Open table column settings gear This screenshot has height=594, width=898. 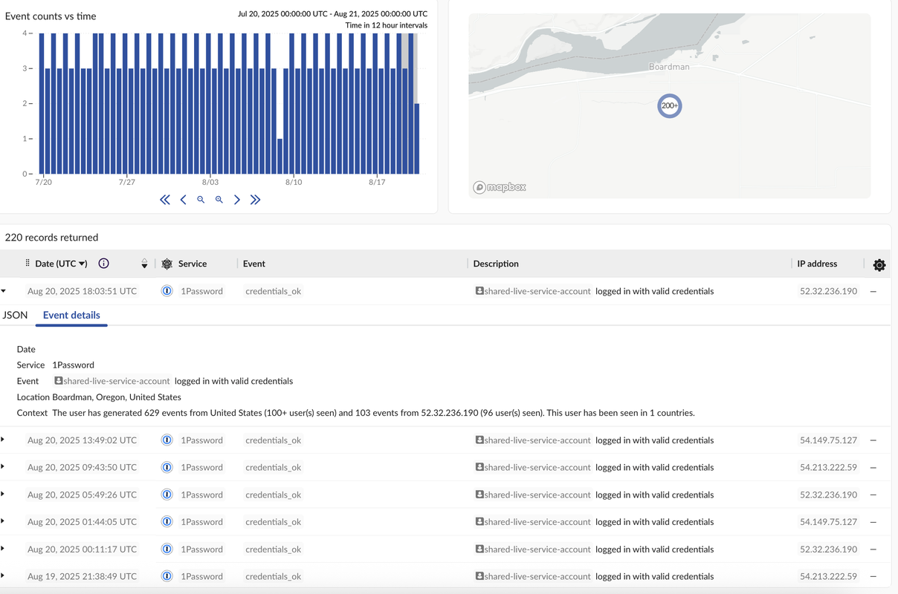click(879, 265)
